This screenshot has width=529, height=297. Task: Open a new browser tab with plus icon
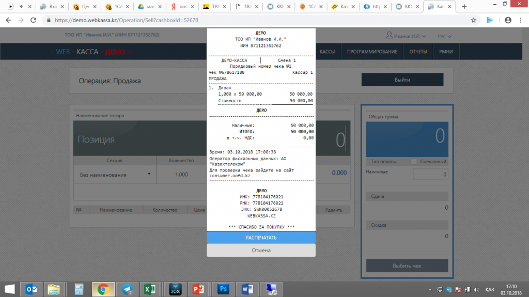(464, 7)
